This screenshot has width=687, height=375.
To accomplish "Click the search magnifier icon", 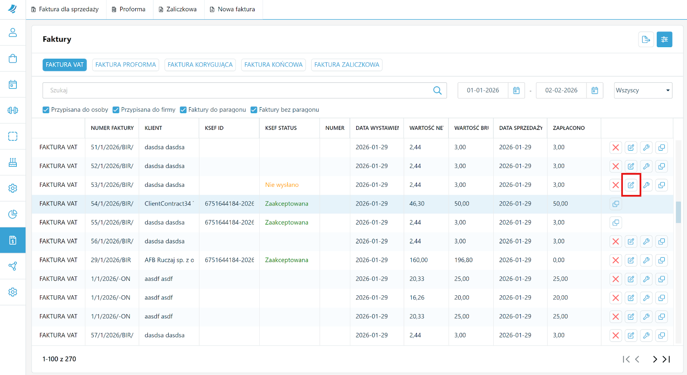I will click(437, 90).
